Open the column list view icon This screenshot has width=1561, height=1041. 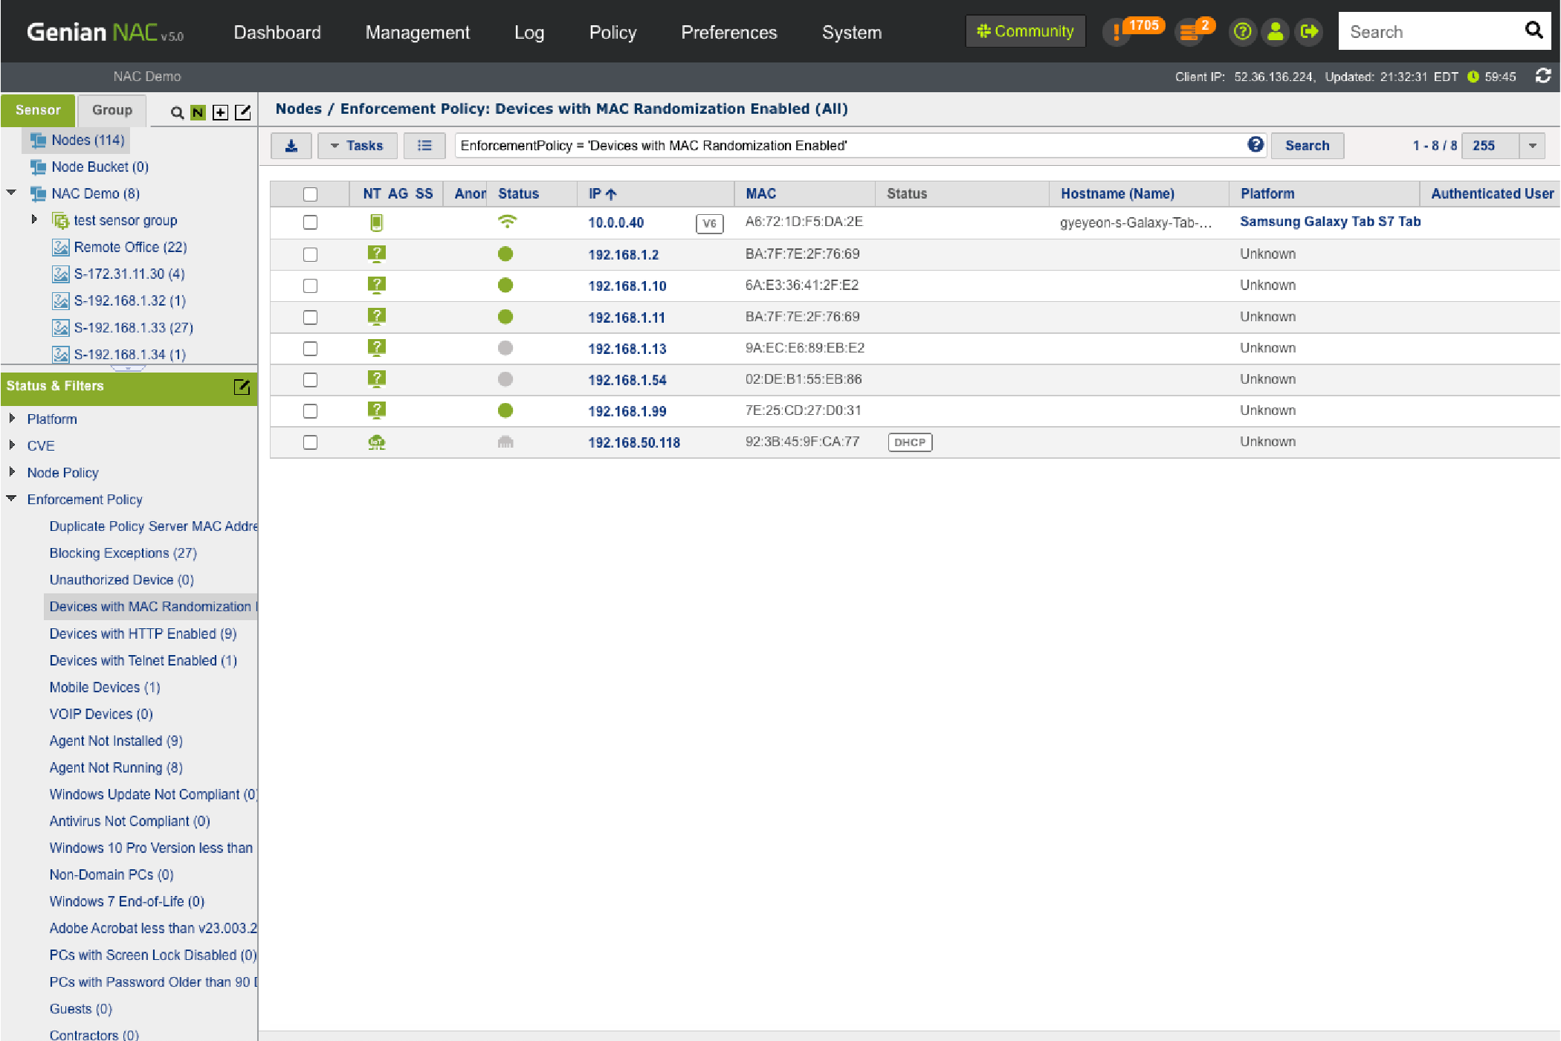point(424,146)
